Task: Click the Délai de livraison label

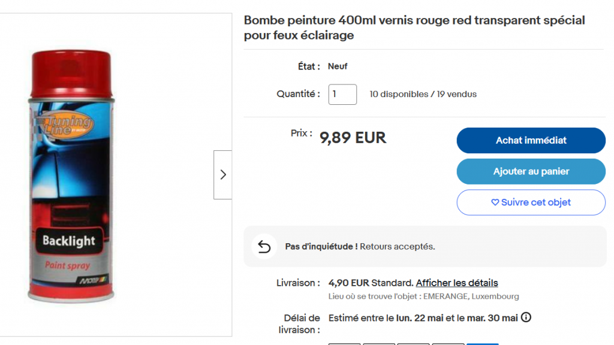Action: pyautogui.click(x=299, y=324)
